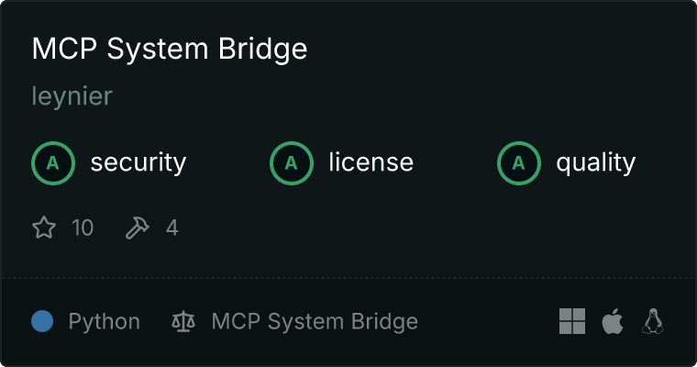Open the MCP System Bridge title

(x=170, y=49)
